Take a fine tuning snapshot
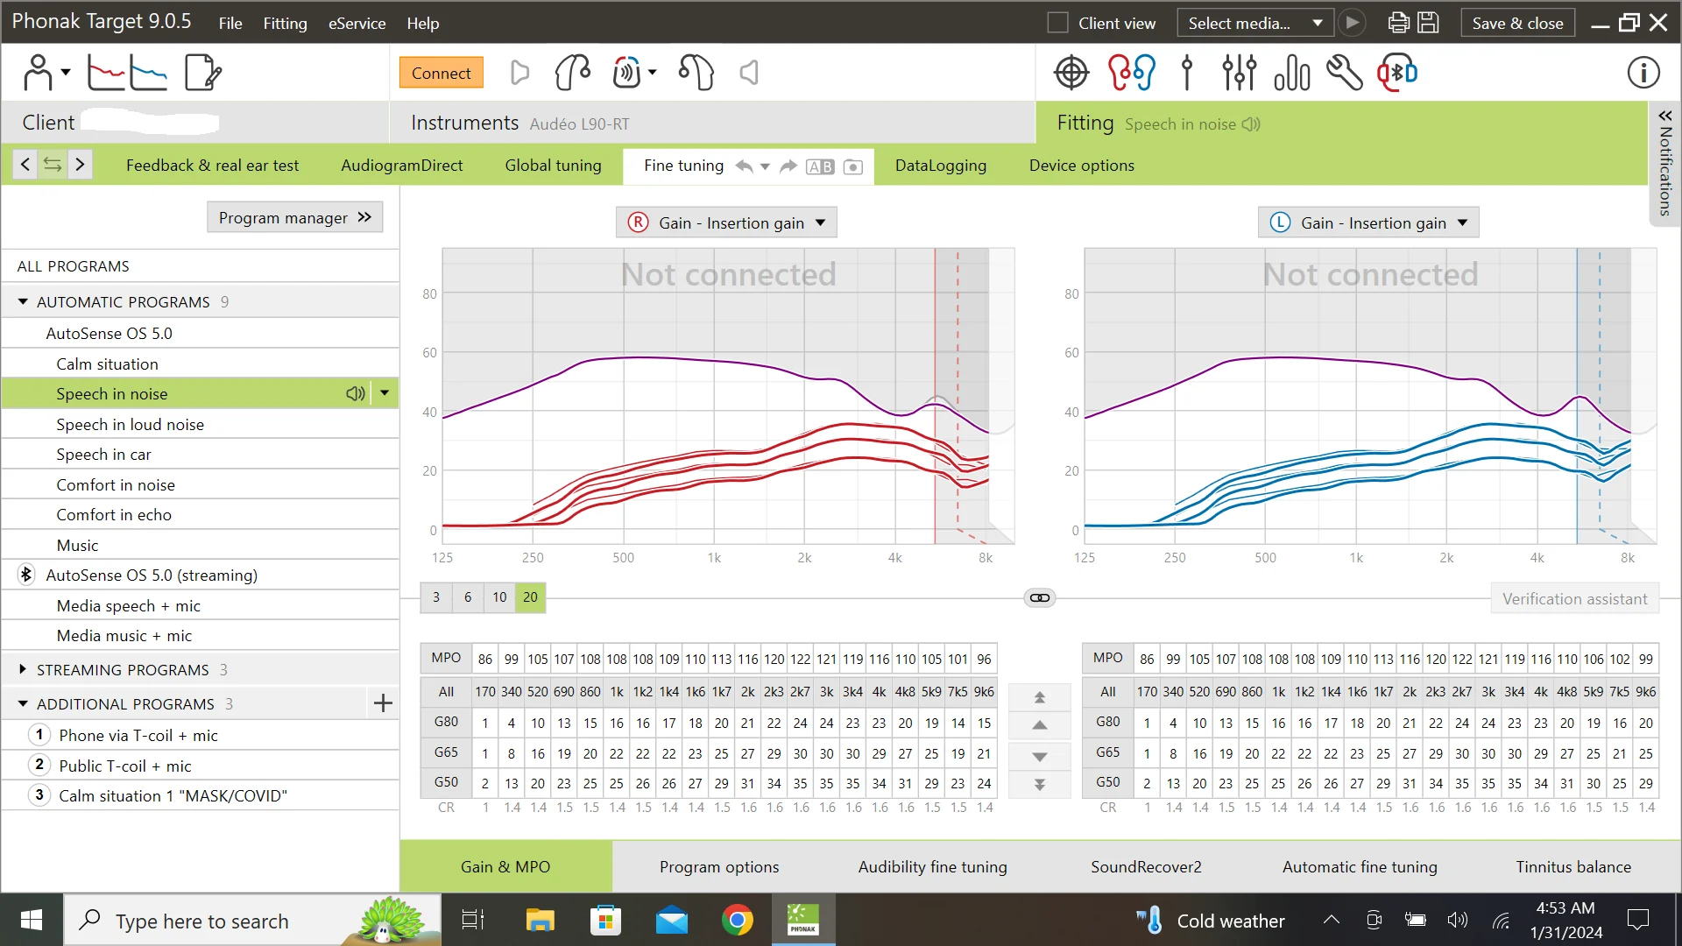 (852, 166)
